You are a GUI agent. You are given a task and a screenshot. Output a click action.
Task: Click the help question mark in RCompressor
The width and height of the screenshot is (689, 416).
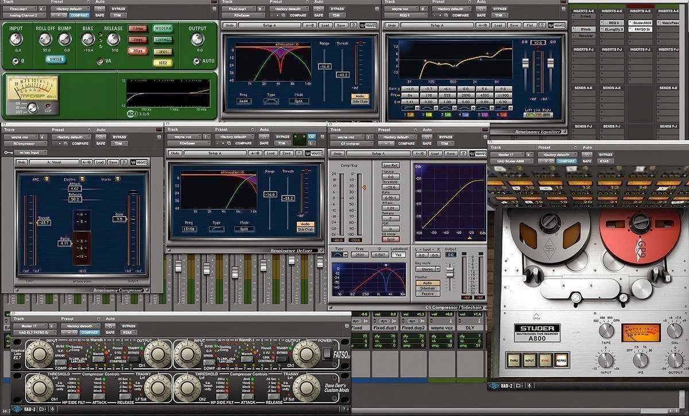(125, 163)
